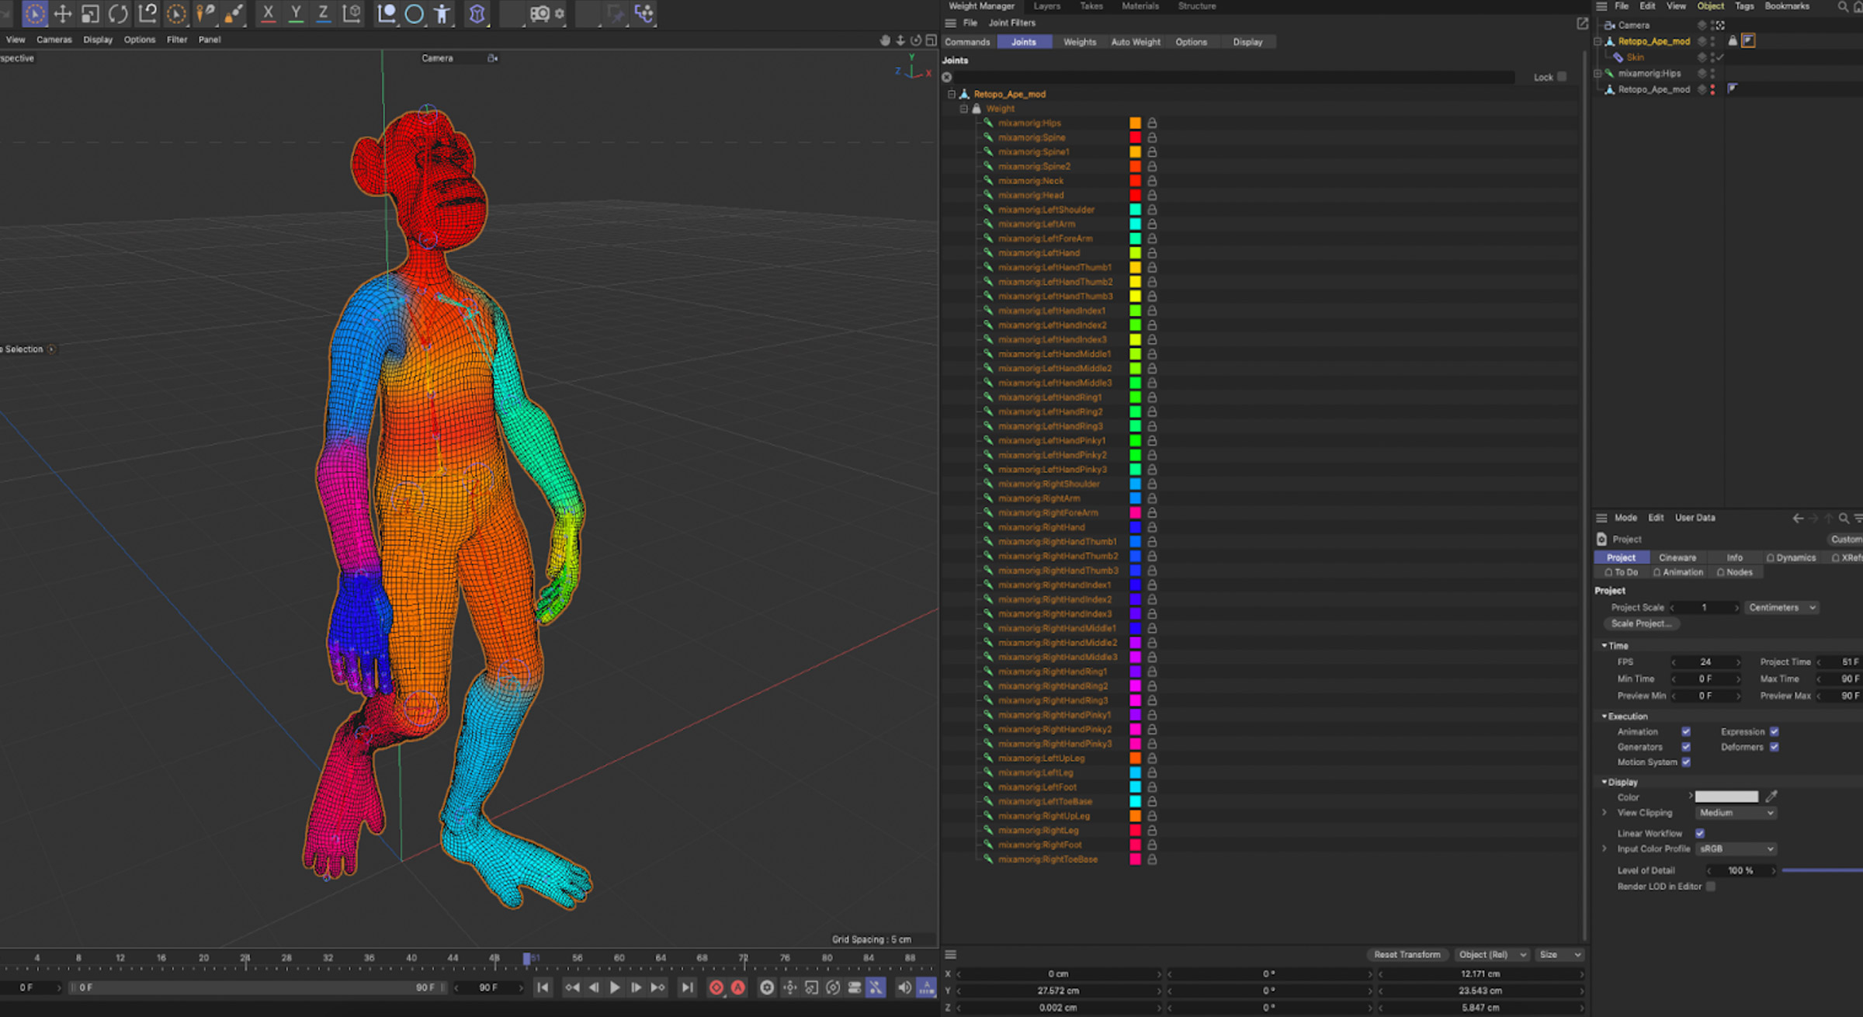Collapse the Retopo_Ape_mod joints tree
Screen dimensions: 1863x1017
[x=951, y=94]
